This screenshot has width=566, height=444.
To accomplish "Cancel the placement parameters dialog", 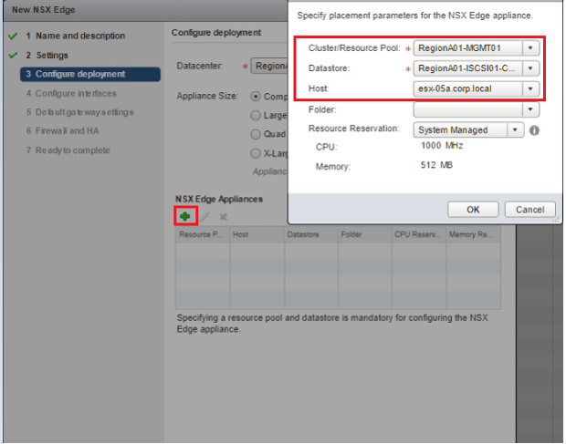I will [529, 210].
